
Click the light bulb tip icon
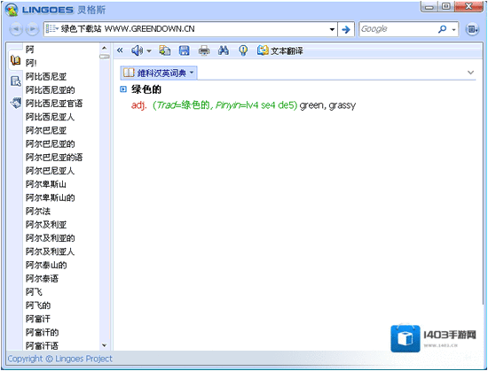(x=243, y=50)
